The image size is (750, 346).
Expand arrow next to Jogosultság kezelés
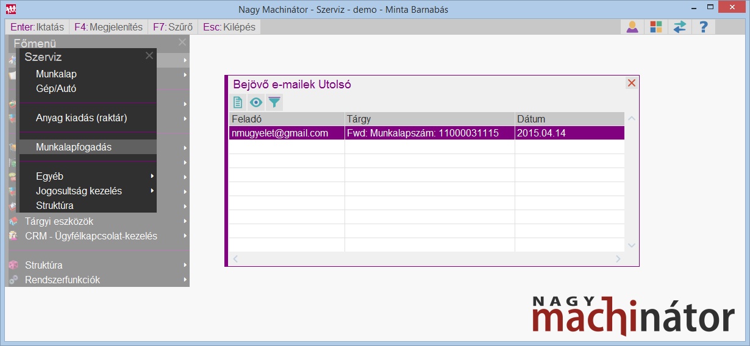(x=152, y=191)
